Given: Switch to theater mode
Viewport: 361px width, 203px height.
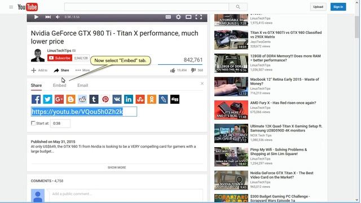Looking at the screenshot, I should click(188, 17).
